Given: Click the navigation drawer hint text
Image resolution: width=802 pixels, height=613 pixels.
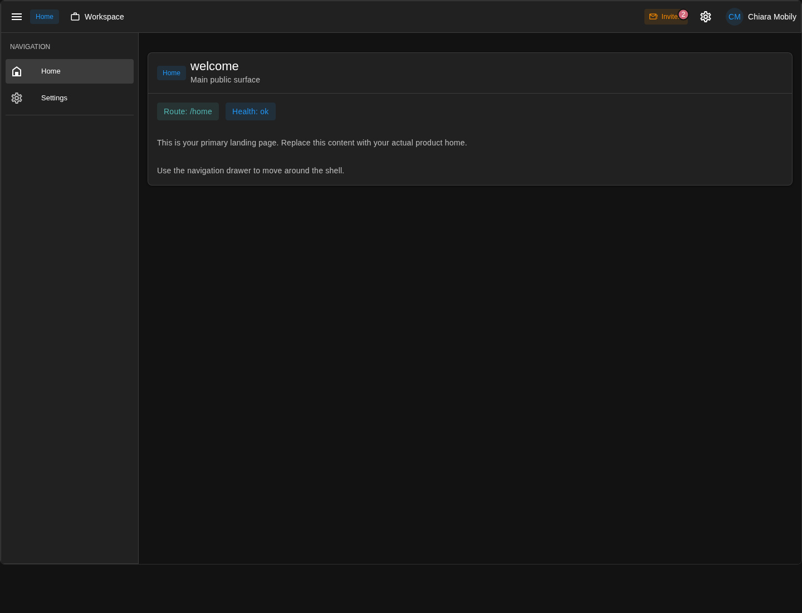Looking at the screenshot, I should pos(251,171).
